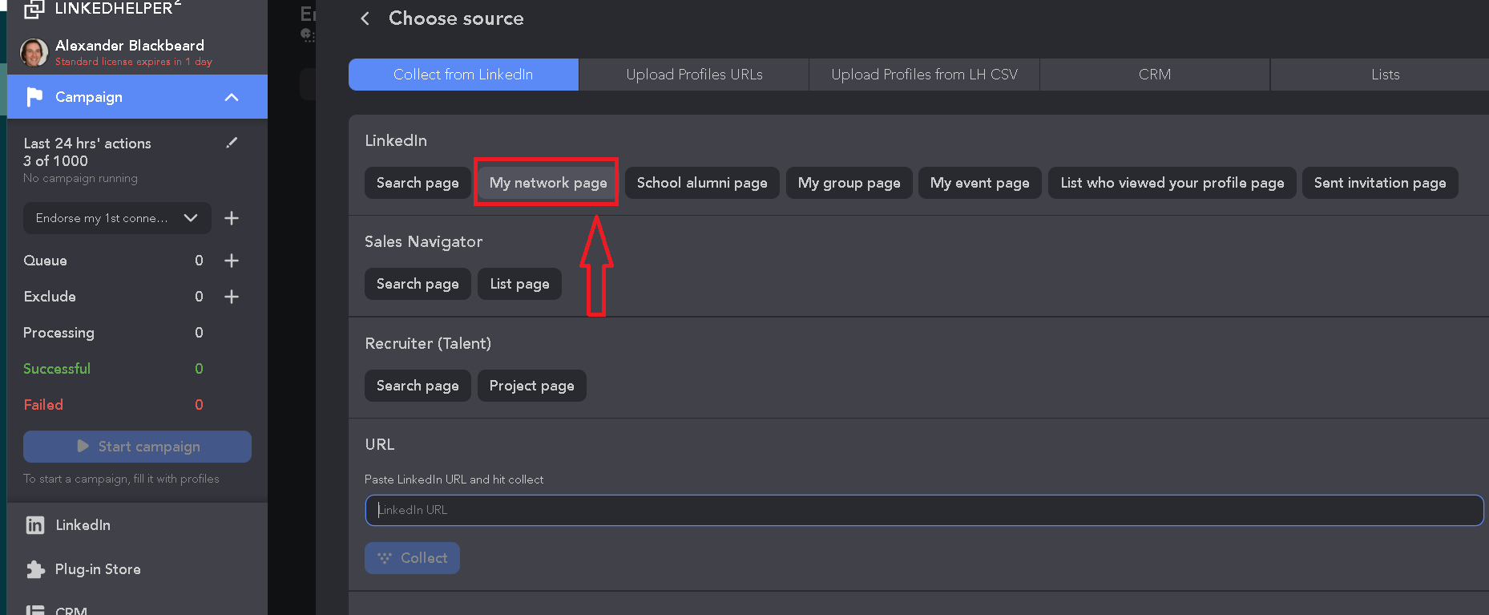Choose Sales Navigator List page

[519, 284]
